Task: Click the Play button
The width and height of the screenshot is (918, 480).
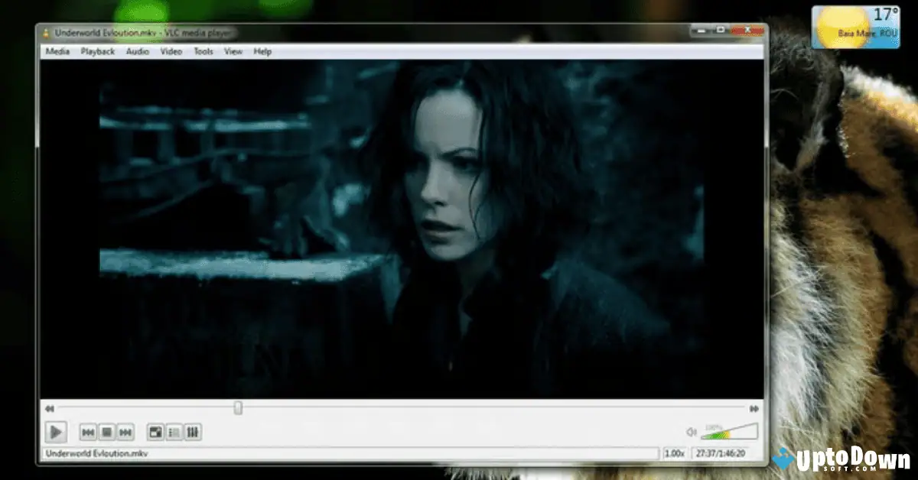Action: coord(56,433)
